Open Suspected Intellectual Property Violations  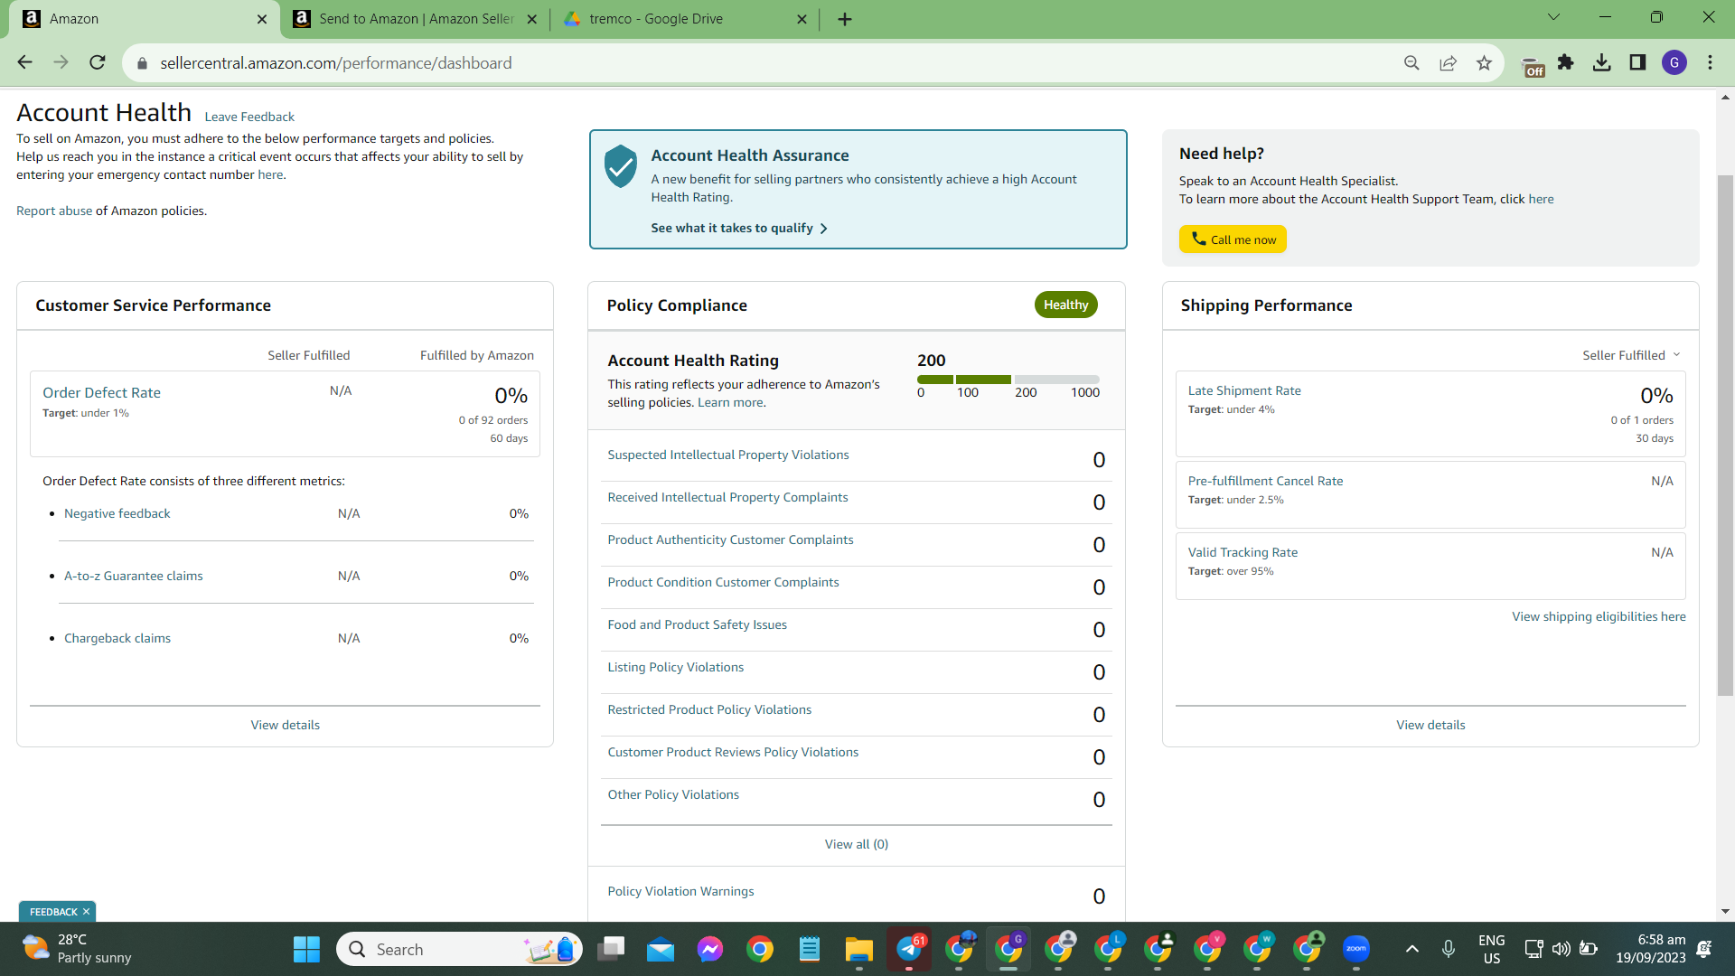[x=728, y=455]
